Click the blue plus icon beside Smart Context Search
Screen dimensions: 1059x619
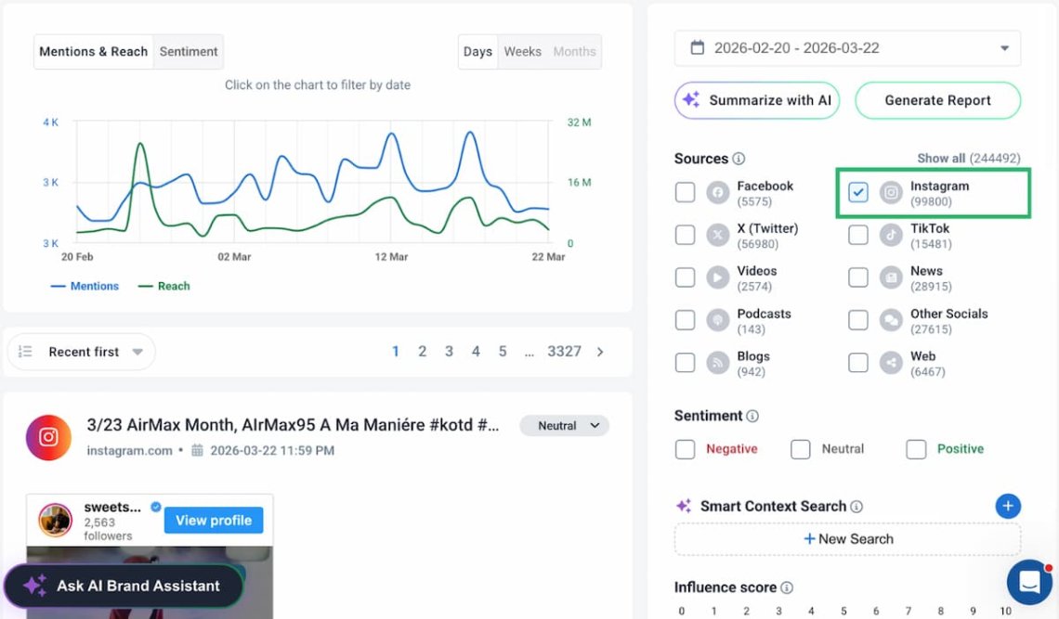(1008, 506)
